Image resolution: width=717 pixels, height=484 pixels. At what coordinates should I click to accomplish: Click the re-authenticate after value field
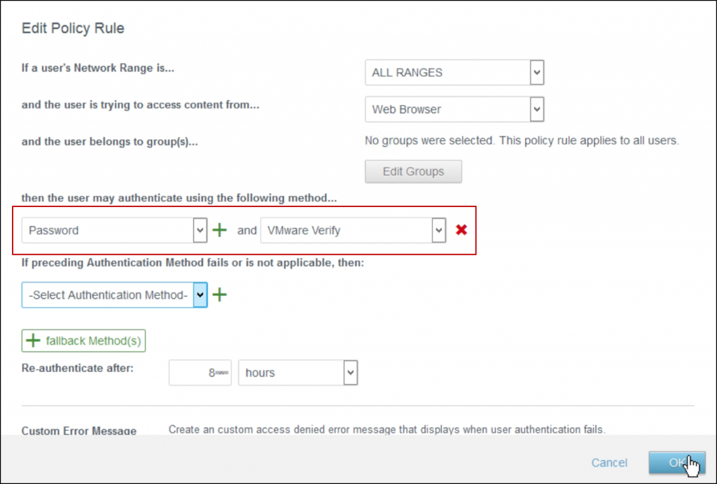coord(200,372)
